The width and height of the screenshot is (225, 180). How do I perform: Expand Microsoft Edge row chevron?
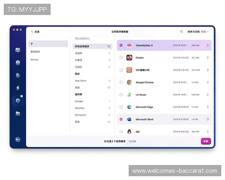click(x=208, y=107)
